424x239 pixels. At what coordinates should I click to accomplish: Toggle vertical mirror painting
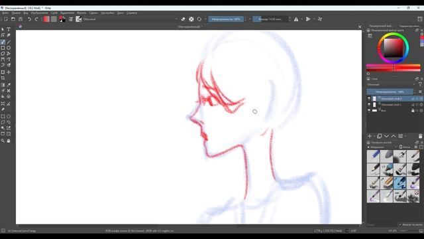308,19
